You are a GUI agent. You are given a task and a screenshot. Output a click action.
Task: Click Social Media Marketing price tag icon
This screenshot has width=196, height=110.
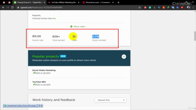point(34,73)
